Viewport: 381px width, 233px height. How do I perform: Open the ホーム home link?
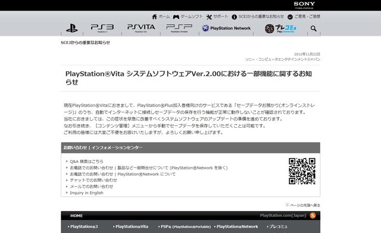coord(164,17)
